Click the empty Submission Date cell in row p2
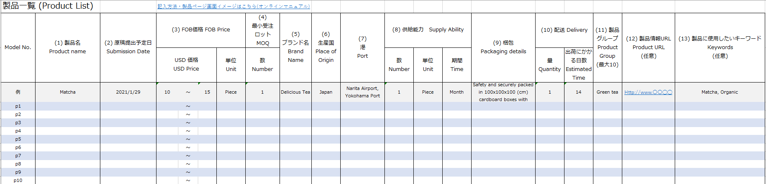The height and width of the screenshot is (184, 766). pyautogui.click(x=128, y=114)
